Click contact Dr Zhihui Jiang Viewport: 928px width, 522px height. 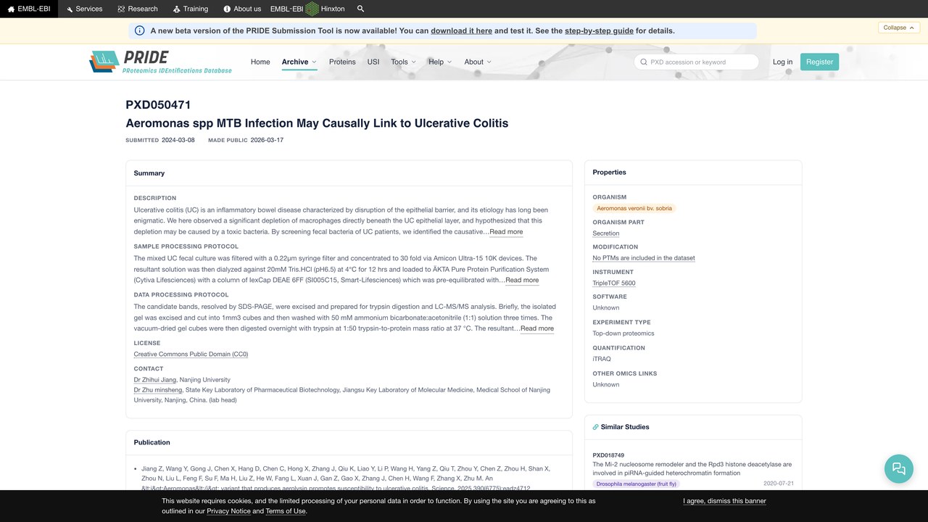click(x=155, y=380)
